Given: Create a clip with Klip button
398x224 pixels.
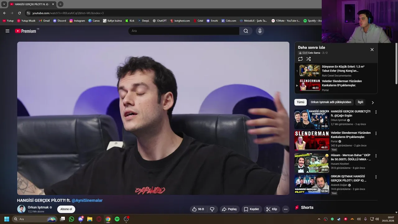Looking at the screenshot, I should coord(271,209).
